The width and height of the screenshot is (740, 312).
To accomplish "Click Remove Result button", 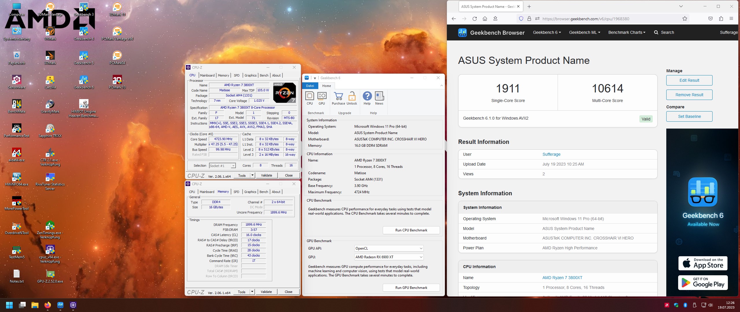I will click(x=689, y=95).
